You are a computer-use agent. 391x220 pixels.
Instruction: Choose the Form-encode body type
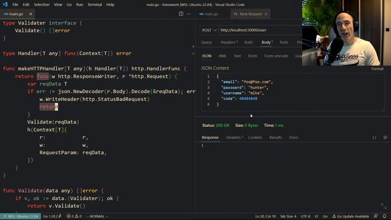[x=276, y=56]
